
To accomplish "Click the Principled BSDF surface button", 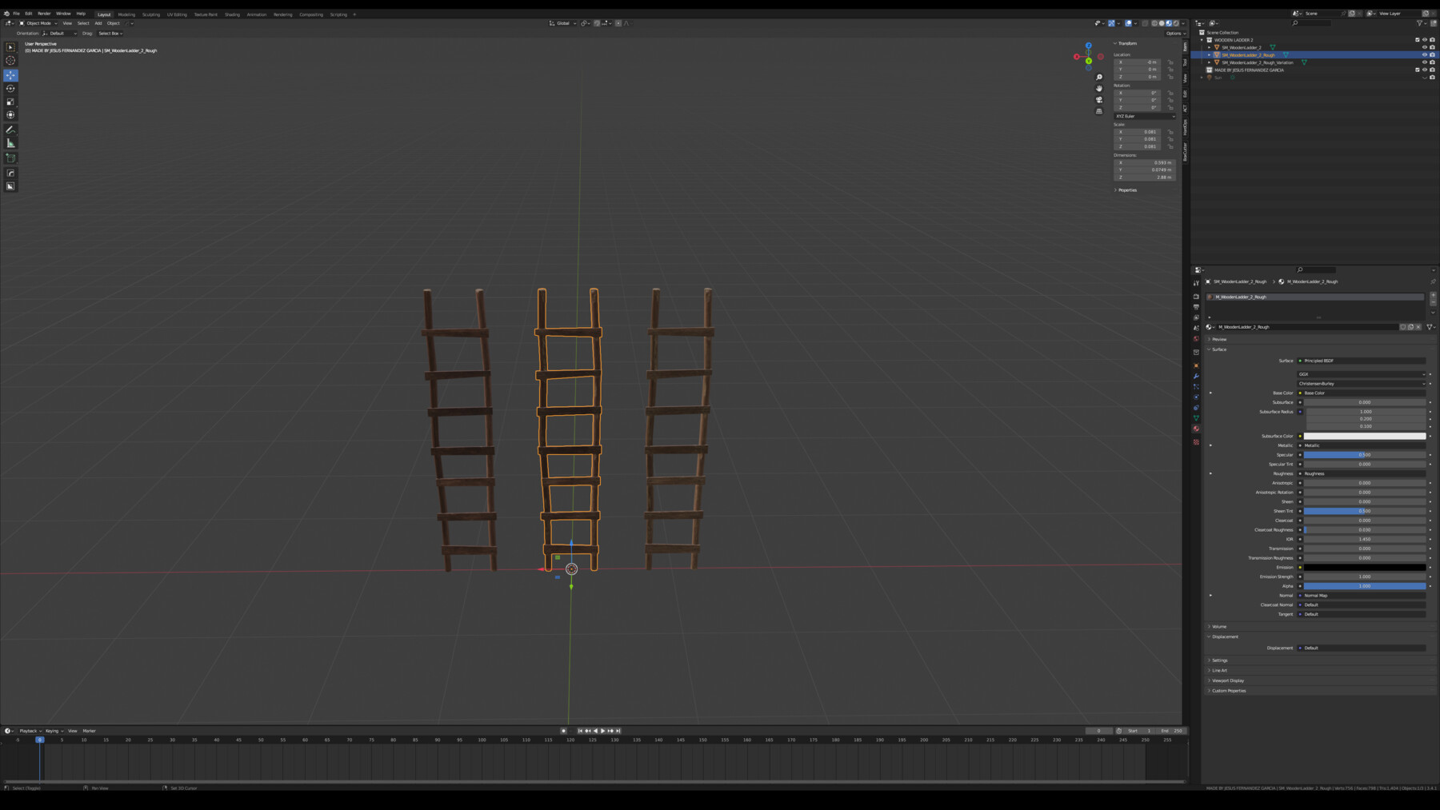I will pyautogui.click(x=1362, y=361).
